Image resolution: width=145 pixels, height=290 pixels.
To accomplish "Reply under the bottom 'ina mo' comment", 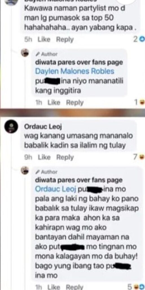I will (x=74, y=287).
